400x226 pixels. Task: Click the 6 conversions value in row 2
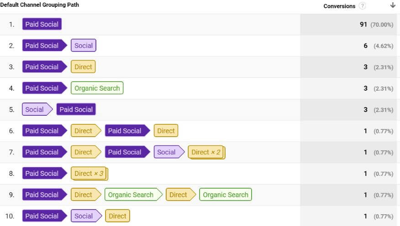(x=365, y=46)
